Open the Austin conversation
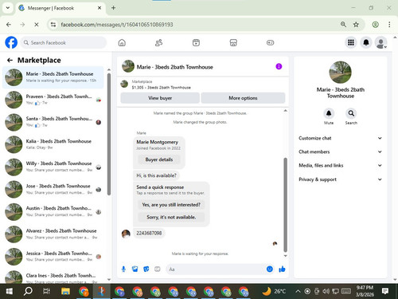Screen dimensions: 398x299 [53, 211]
